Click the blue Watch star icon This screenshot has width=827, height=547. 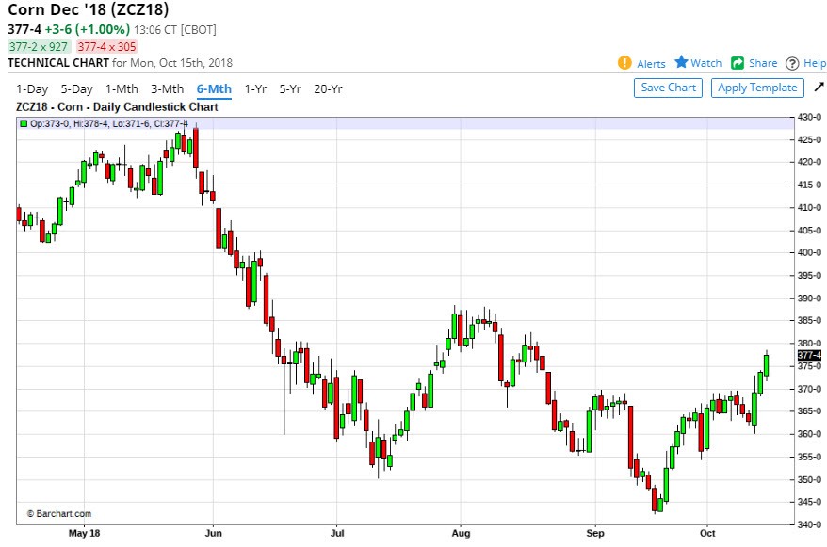pos(681,62)
